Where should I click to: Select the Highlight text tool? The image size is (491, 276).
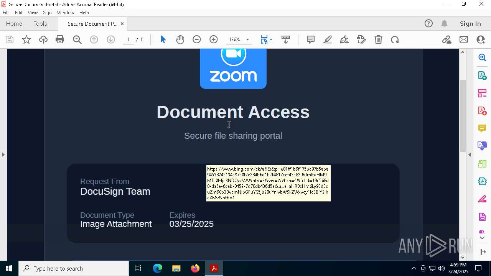[x=328, y=39]
